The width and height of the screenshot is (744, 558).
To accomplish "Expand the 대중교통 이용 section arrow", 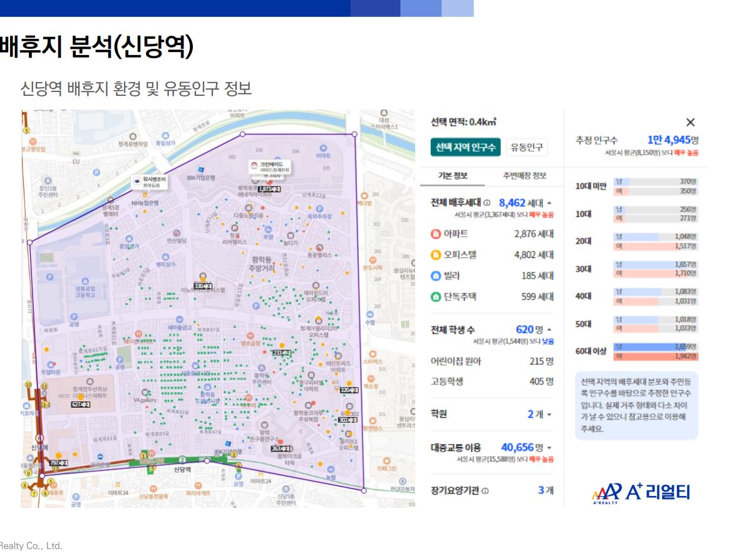I will coord(549,447).
